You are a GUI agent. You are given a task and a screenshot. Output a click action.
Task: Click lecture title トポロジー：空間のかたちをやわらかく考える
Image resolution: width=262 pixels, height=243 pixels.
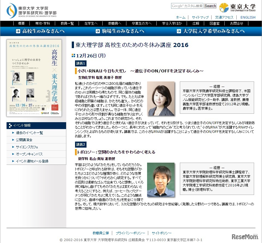point(116,152)
